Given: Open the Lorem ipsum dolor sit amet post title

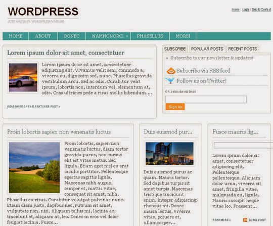Looking at the screenshot, I should coord(66,53).
